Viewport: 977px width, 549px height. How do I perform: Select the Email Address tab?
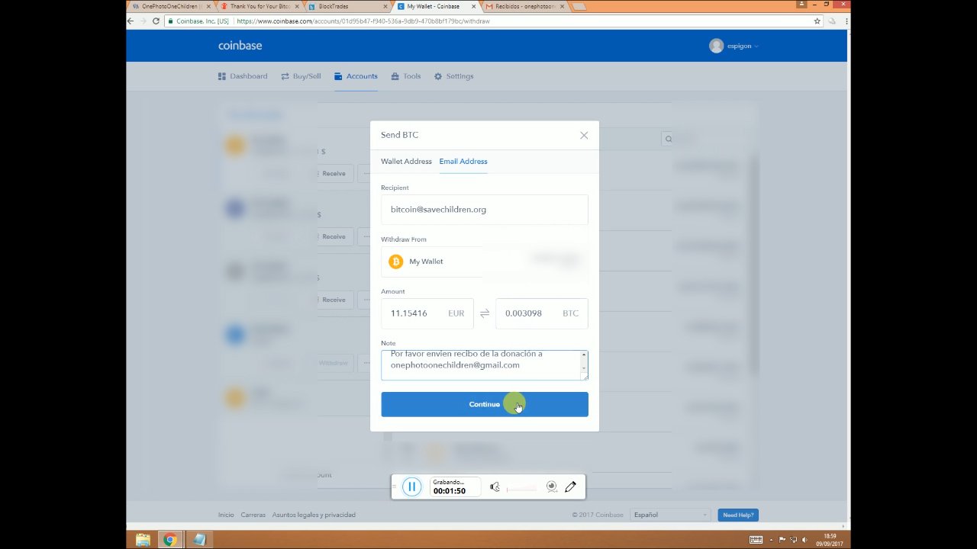[x=463, y=162]
